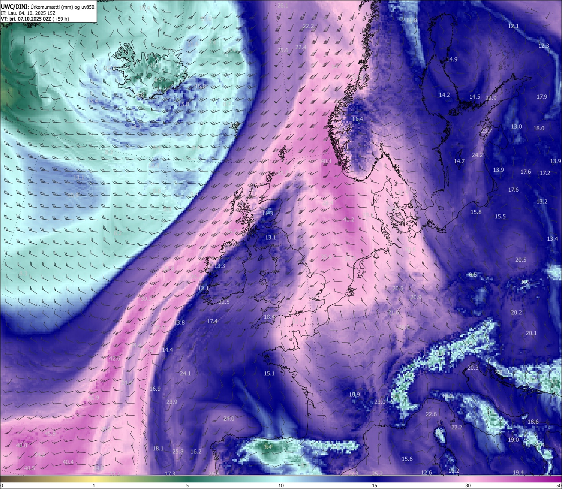Click the 14.4 value label
562x489 pixels.
[x=167, y=350]
